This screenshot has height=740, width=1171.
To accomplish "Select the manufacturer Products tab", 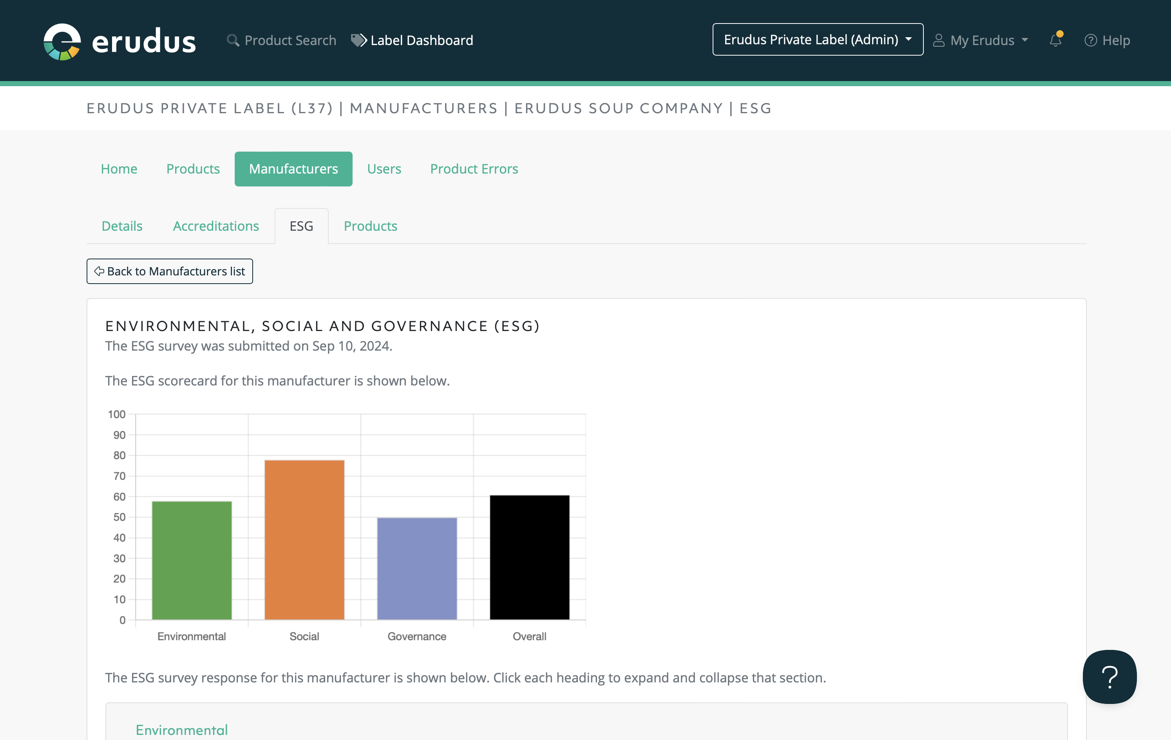I will 370,226.
